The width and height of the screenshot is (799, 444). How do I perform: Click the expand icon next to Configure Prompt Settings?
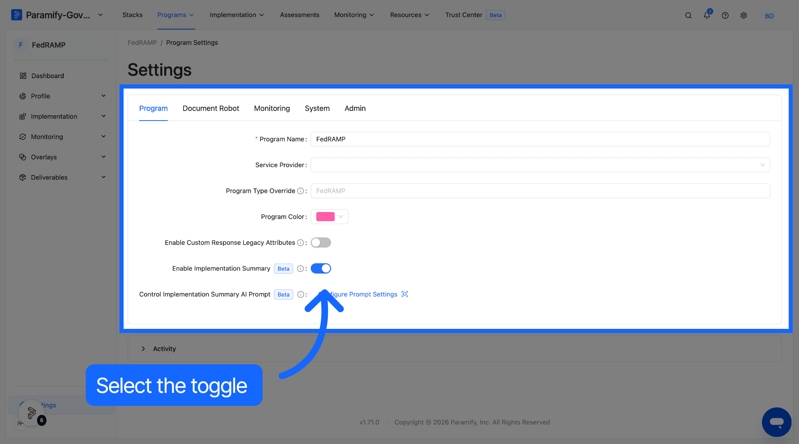[x=404, y=294]
